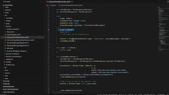Viewport: 169px width, 95px height.
Task: Open Explorer views and more actions ellipsis
Action: coord(41,2)
